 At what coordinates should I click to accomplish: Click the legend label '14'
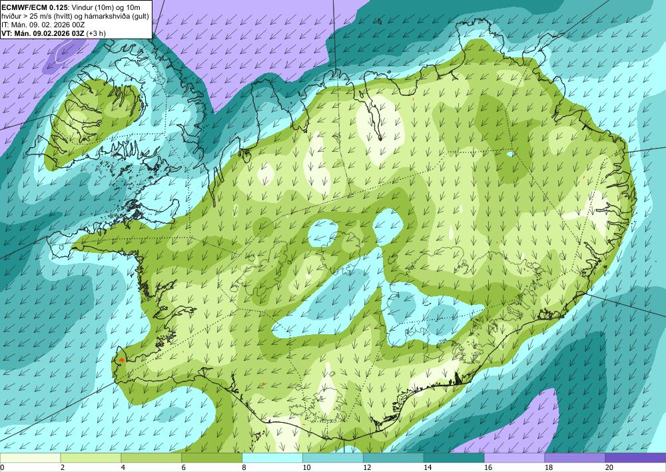pyautogui.click(x=428, y=467)
